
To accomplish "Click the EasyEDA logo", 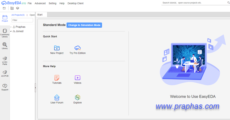I will 14,3.
